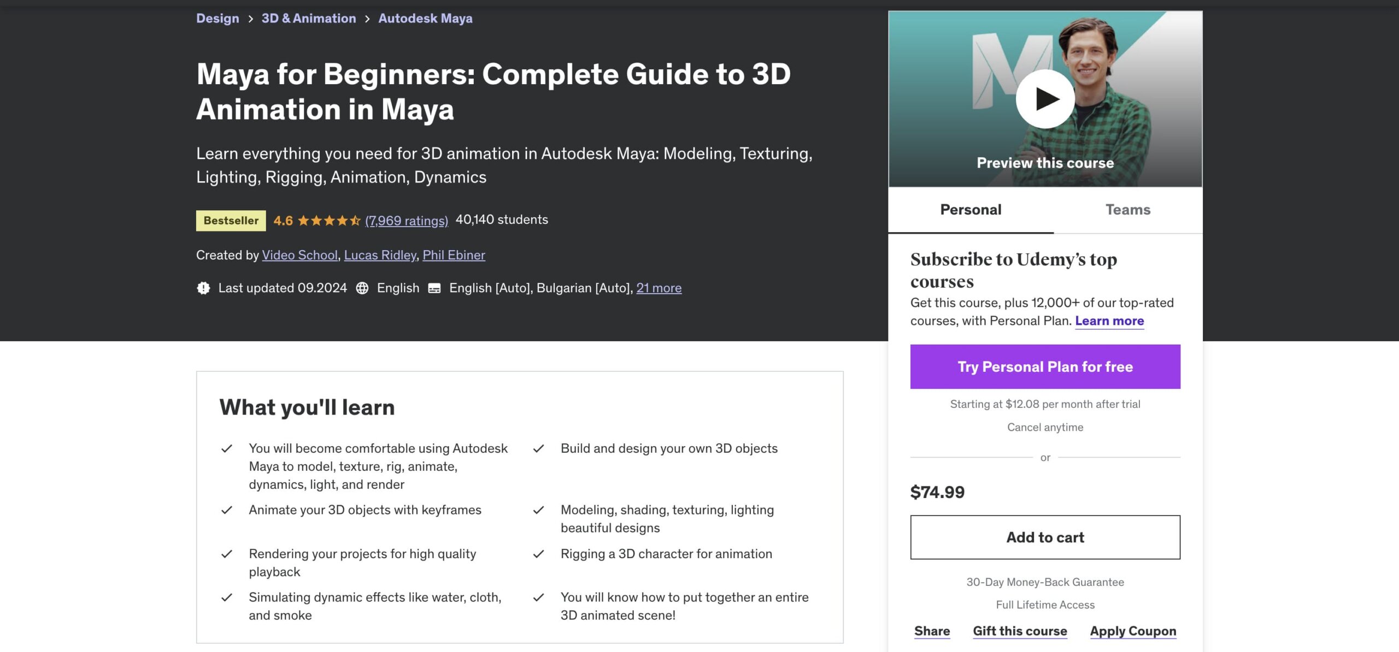Click the globe language icon
1399x652 pixels.
tap(362, 288)
